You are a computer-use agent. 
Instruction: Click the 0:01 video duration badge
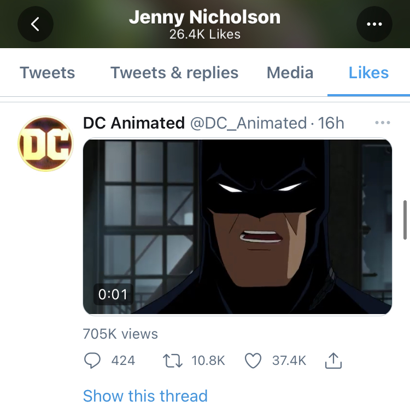coord(113,294)
